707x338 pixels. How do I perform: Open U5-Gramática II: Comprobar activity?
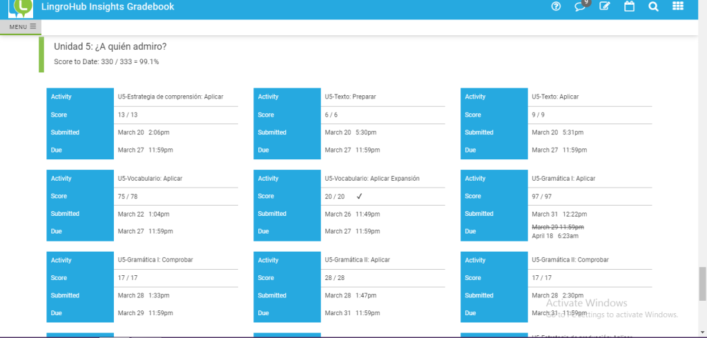tap(570, 260)
